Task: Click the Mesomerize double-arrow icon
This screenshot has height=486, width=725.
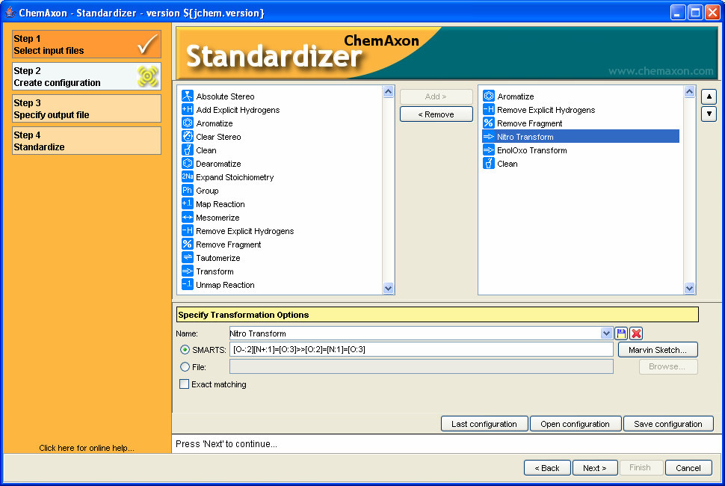Action: [188, 216]
